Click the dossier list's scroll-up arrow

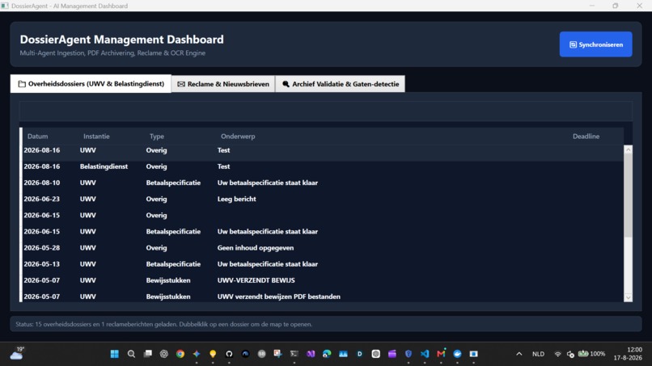(628, 150)
